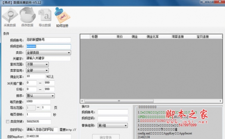
Task: Click the 确定替换 button
Action: tap(106, 137)
